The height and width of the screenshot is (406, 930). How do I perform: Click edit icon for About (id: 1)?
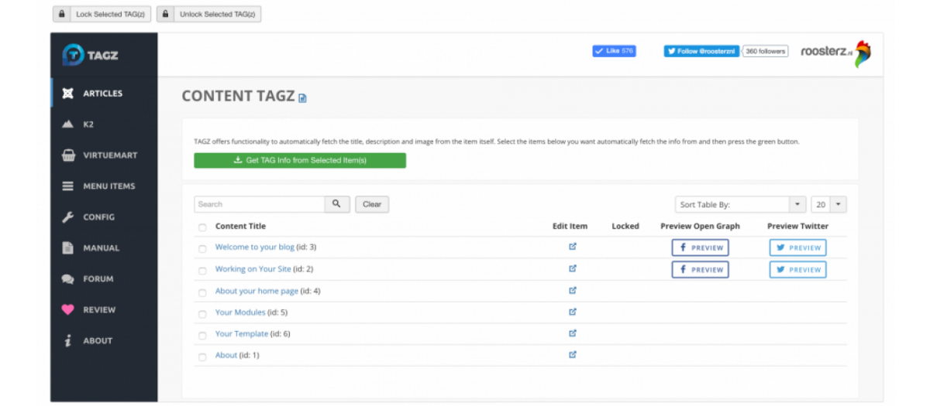[573, 355]
